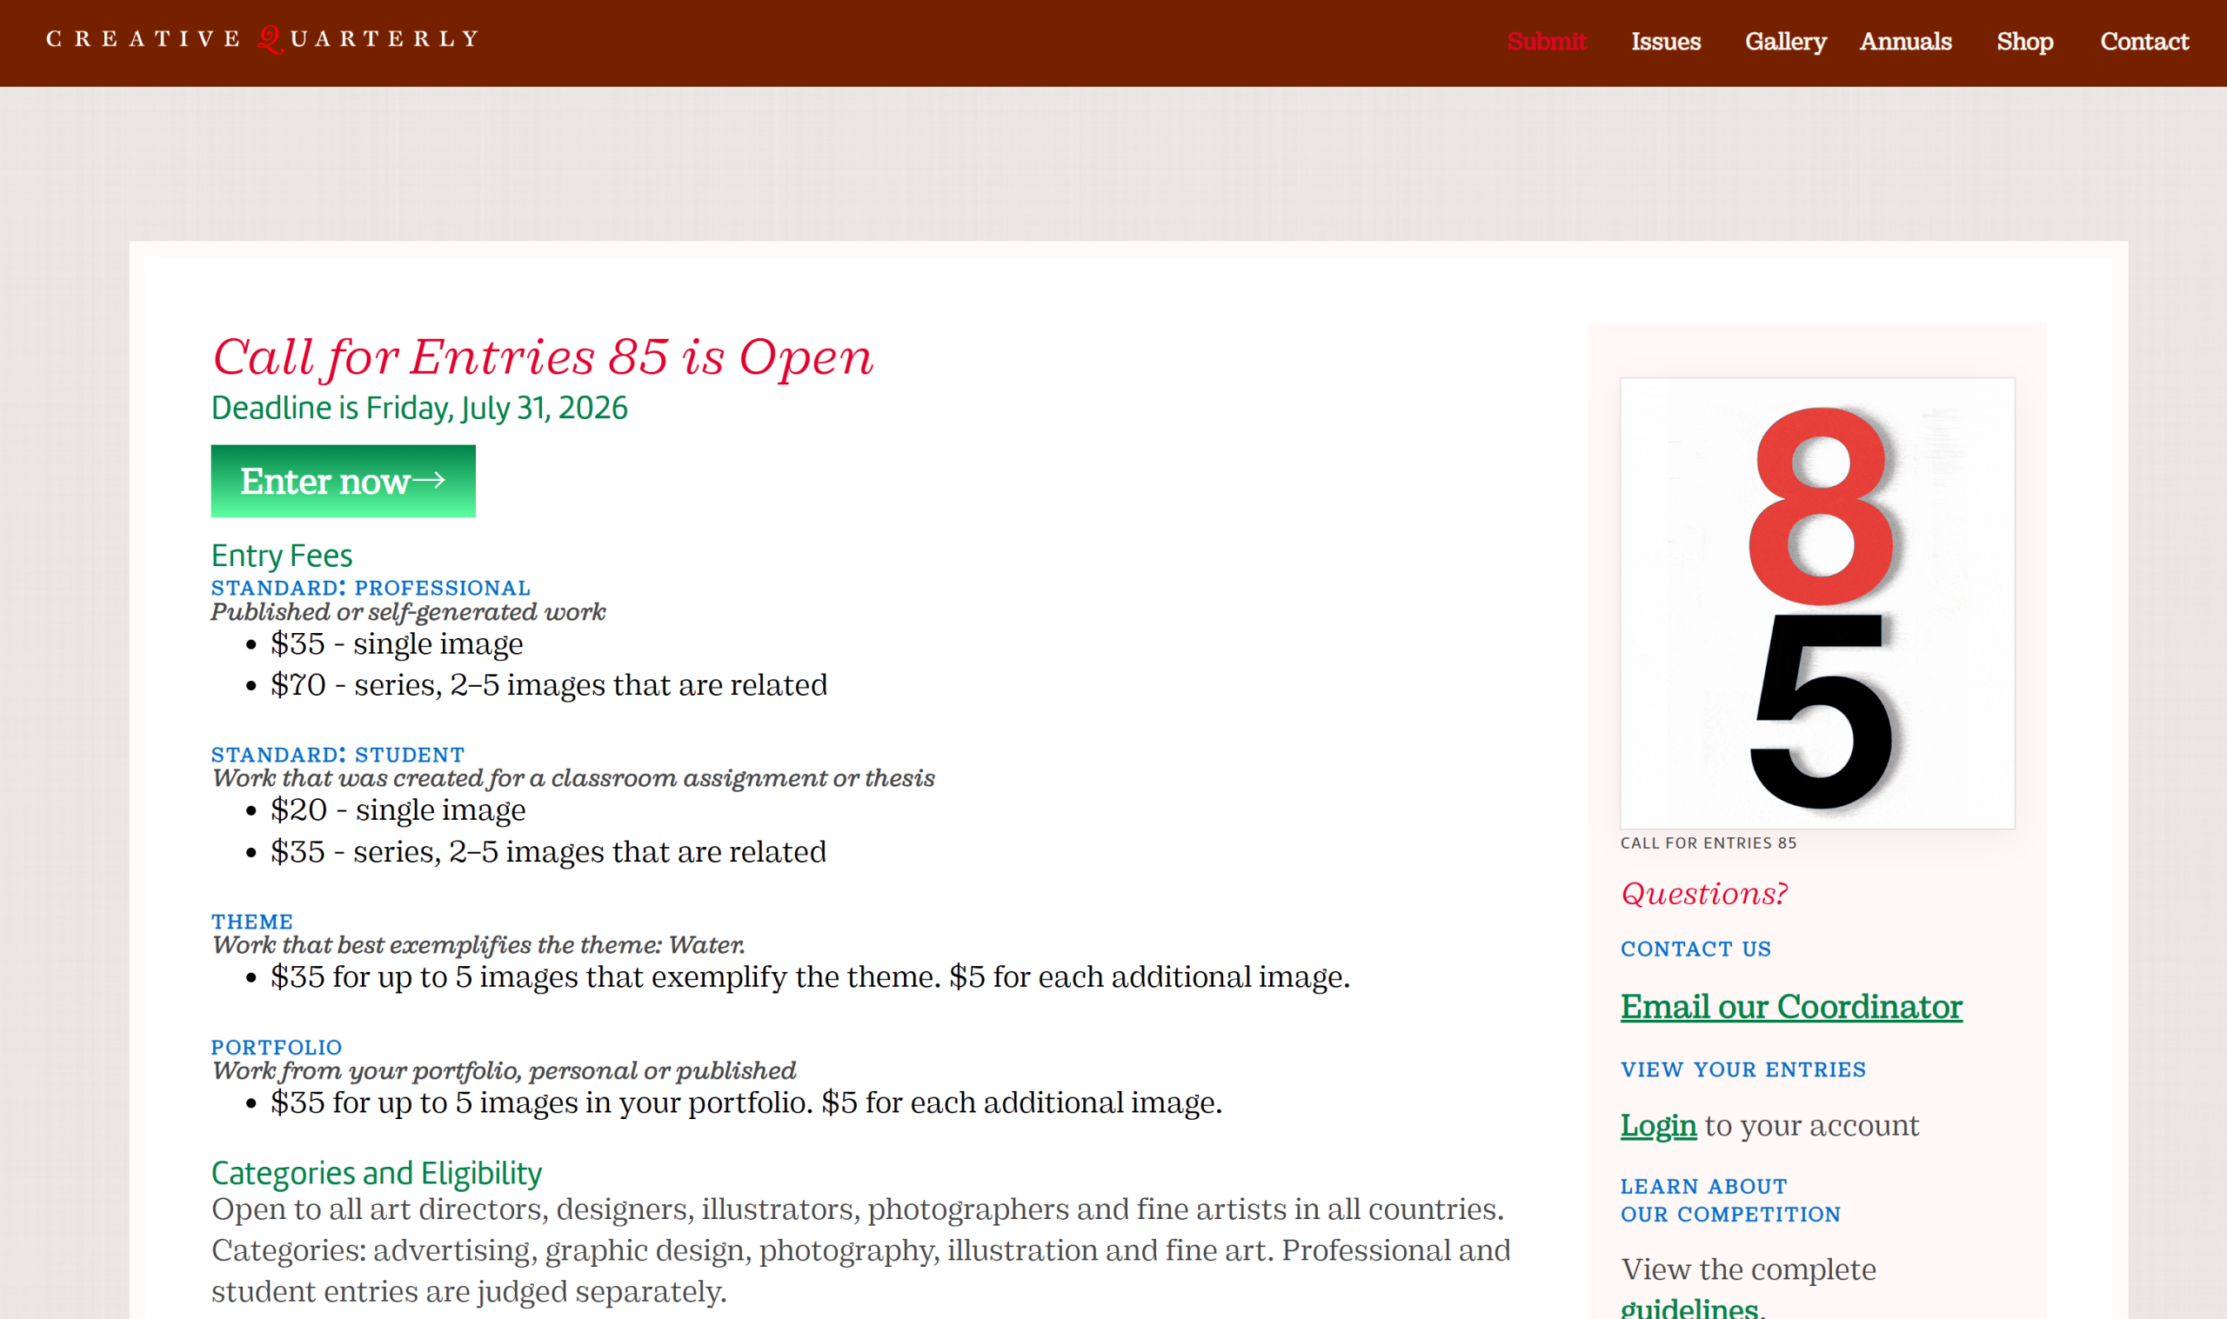Click the CALL FOR ENTRIES 85 caption
This screenshot has width=2227, height=1319.
pyautogui.click(x=1708, y=843)
